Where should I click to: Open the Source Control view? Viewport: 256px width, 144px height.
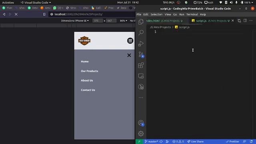coord(141,54)
